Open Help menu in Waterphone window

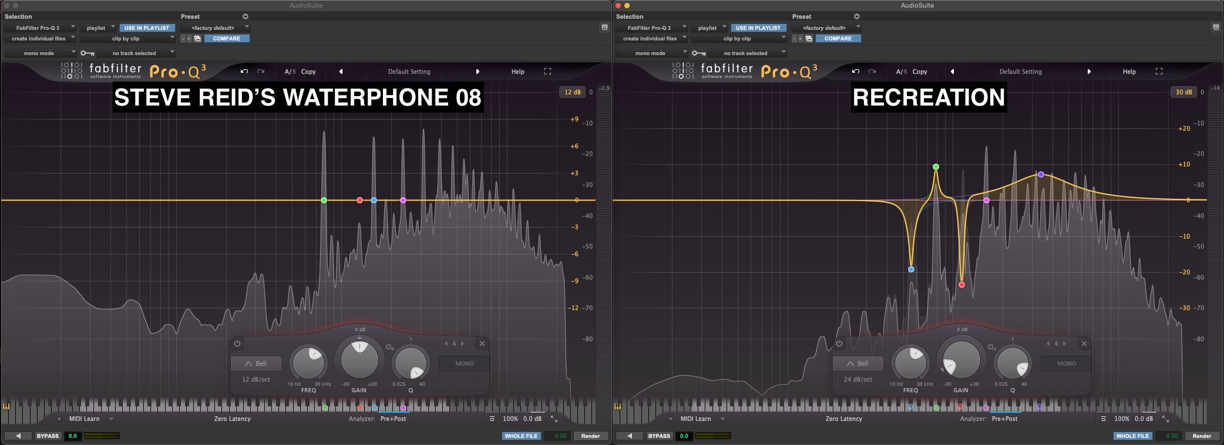(x=518, y=72)
